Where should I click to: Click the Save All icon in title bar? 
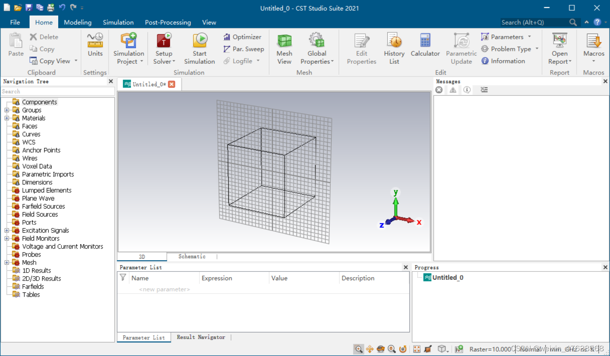tap(39, 8)
